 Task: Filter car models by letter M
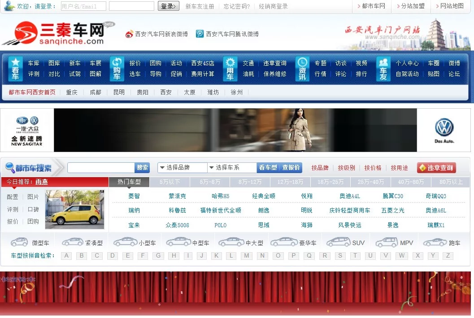click(x=247, y=255)
